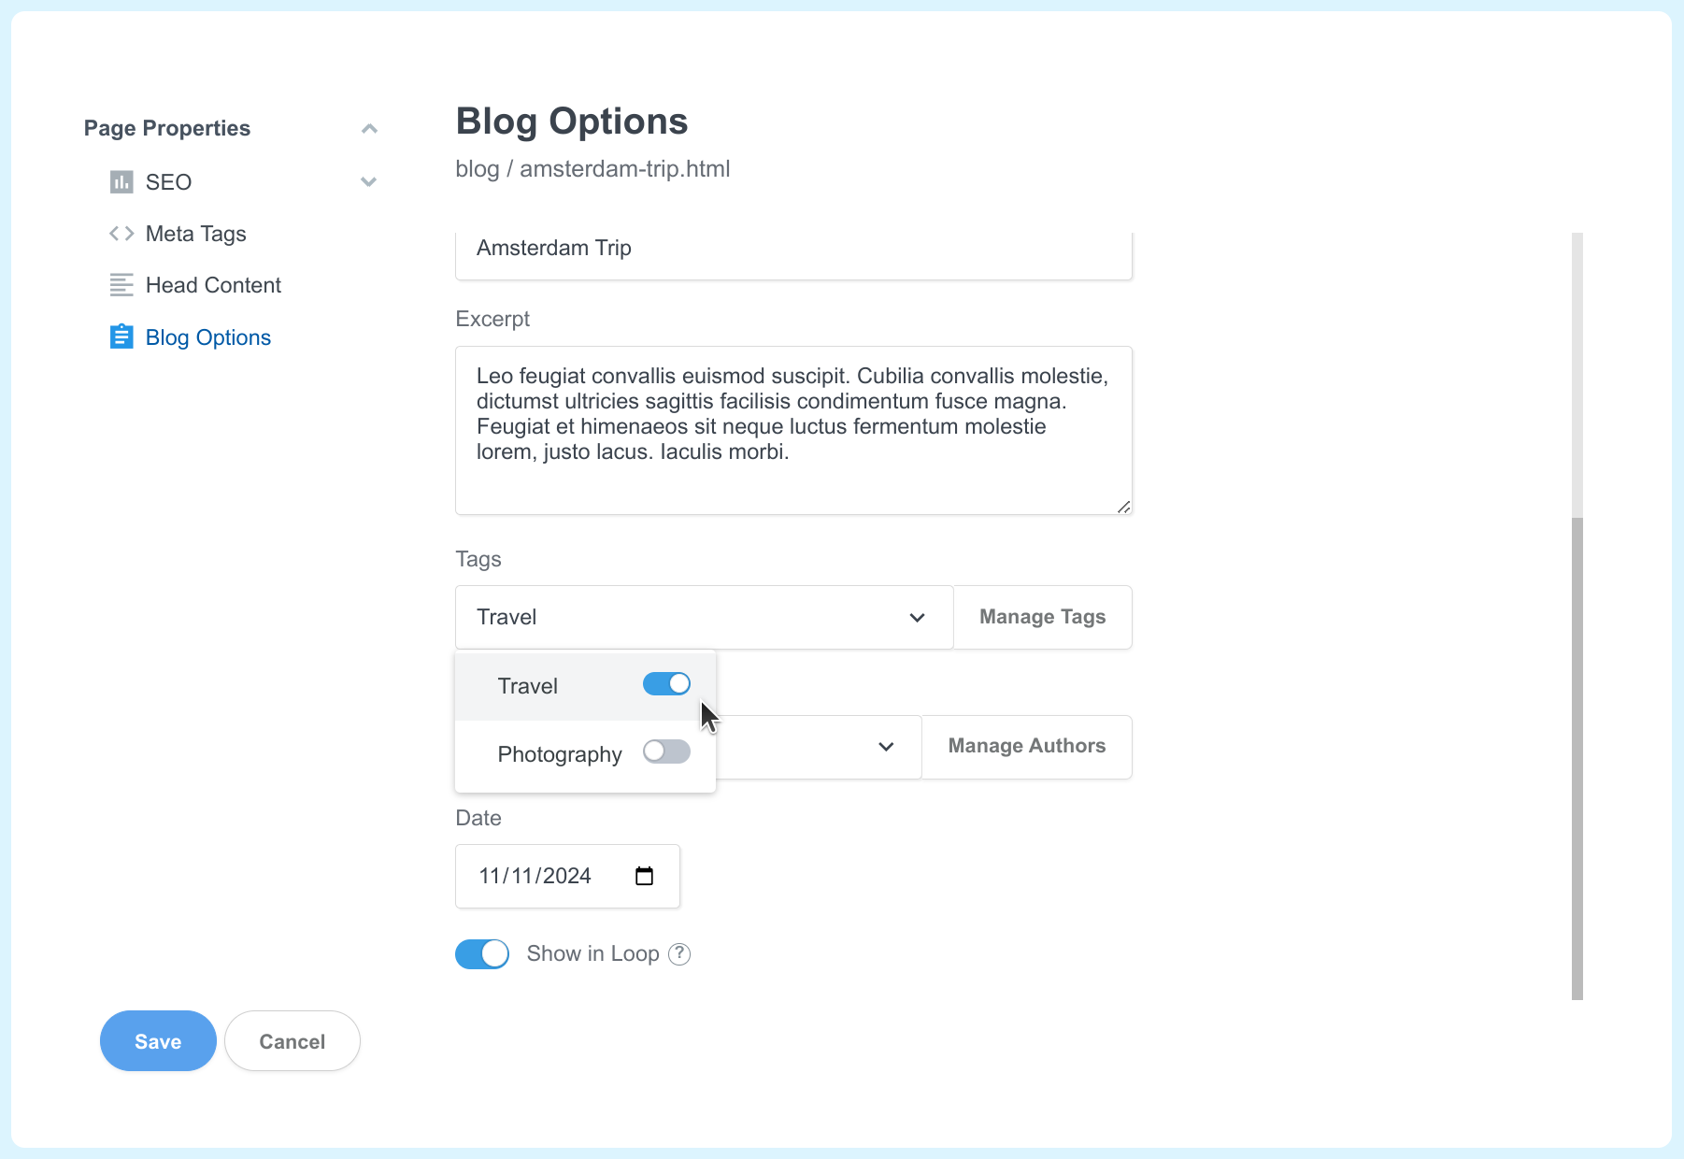Save the blog options
The image size is (1684, 1159).
(x=157, y=1040)
